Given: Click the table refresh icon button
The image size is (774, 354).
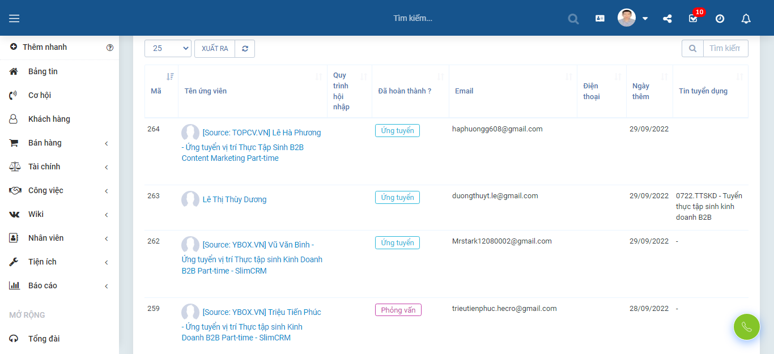Looking at the screenshot, I should 245,48.
